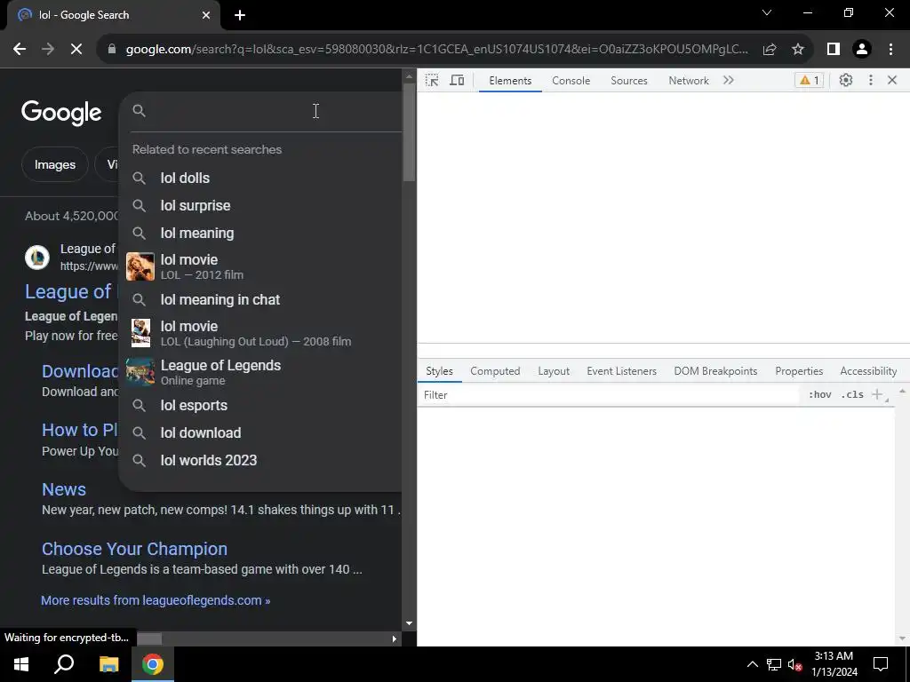Close the lol - Google Search tab
Image resolution: width=910 pixels, height=682 pixels.
206,16
